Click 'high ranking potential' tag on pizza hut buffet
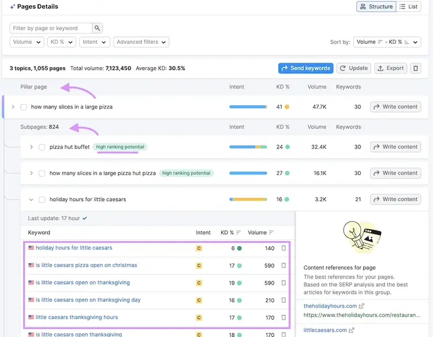433x337 pixels. click(x=120, y=147)
